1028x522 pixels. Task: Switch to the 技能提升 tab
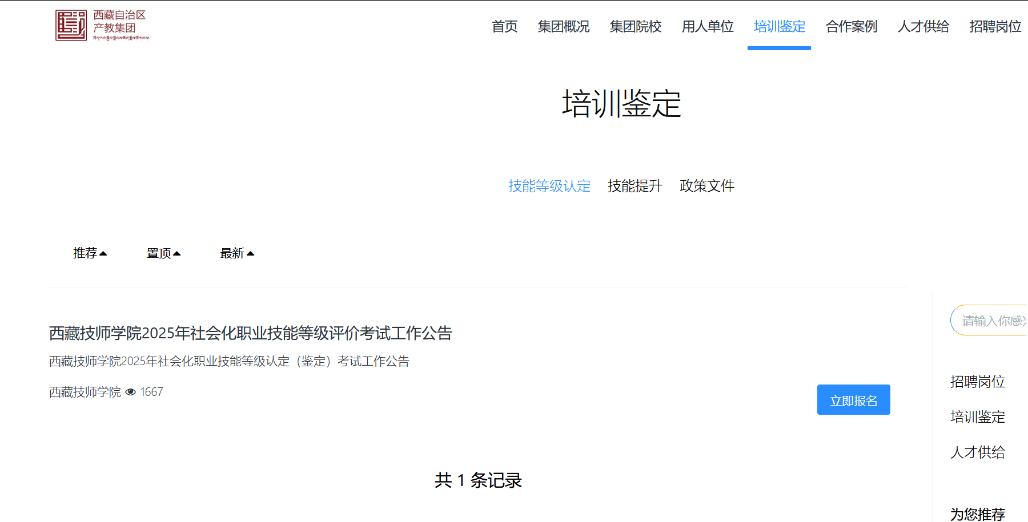tap(635, 185)
